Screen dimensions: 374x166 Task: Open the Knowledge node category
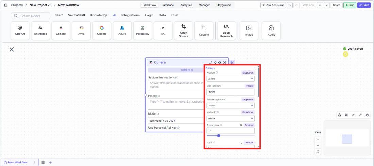coord(99,15)
